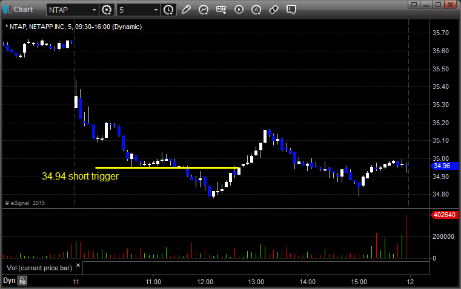Open the alerts 'A' circle icon

(x=256, y=10)
